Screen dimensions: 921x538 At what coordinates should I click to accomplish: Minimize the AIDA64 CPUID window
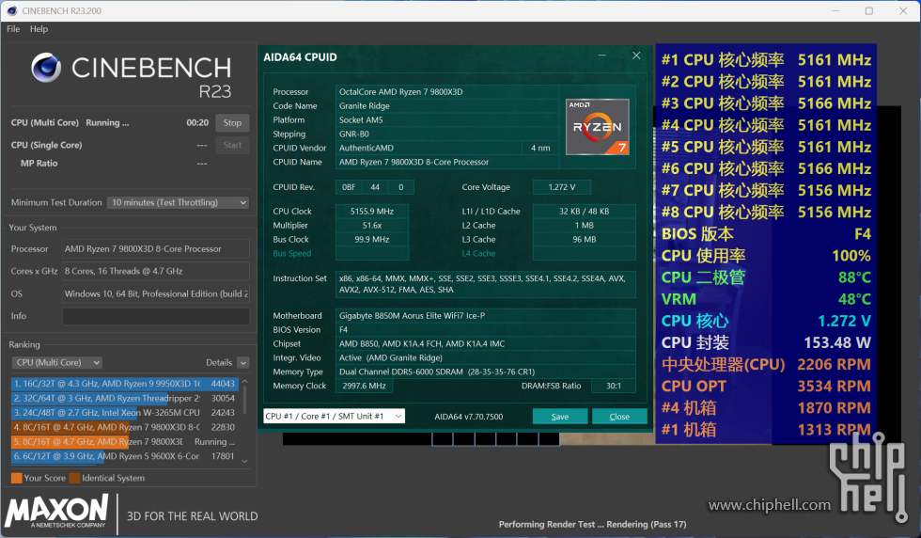602,55
